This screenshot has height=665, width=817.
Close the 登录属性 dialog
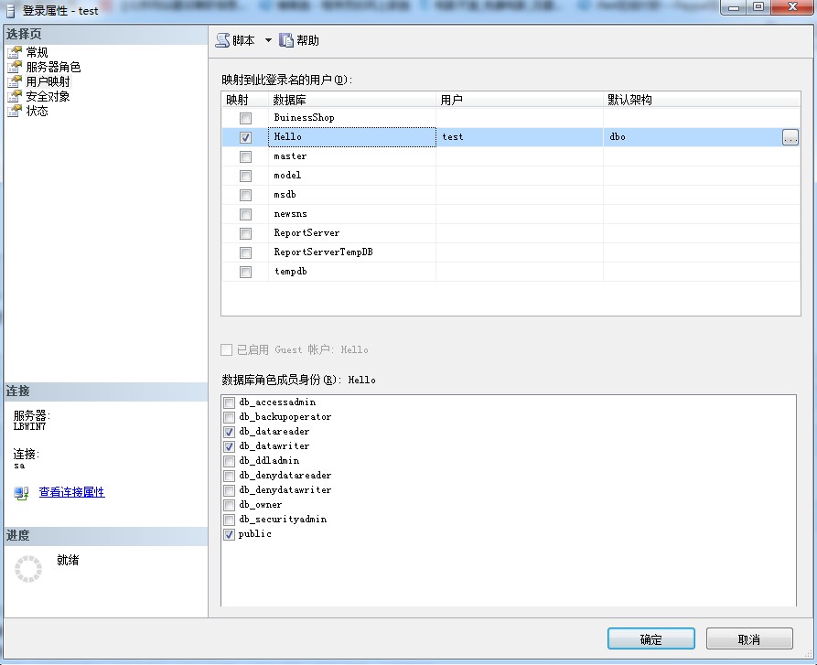click(792, 7)
